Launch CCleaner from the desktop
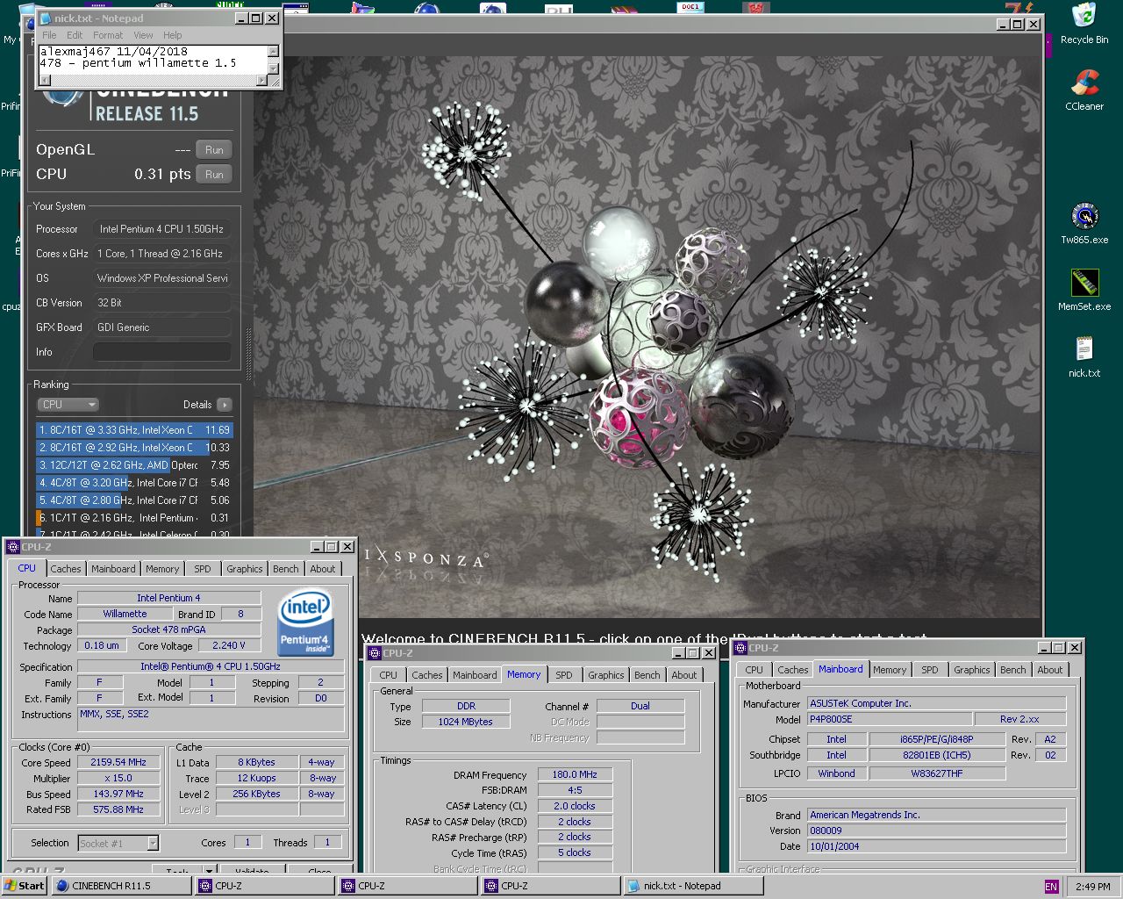Image resolution: width=1123 pixels, height=899 pixels. pos(1084,90)
